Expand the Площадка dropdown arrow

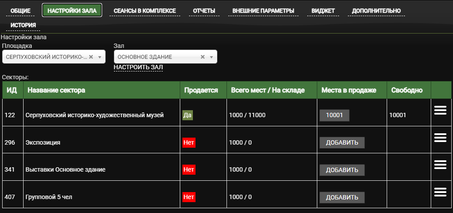point(100,57)
